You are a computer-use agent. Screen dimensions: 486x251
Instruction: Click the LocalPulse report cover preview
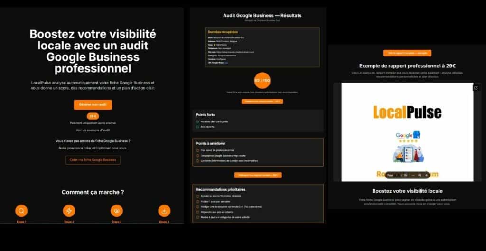pyautogui.click(x=407, y=132)
